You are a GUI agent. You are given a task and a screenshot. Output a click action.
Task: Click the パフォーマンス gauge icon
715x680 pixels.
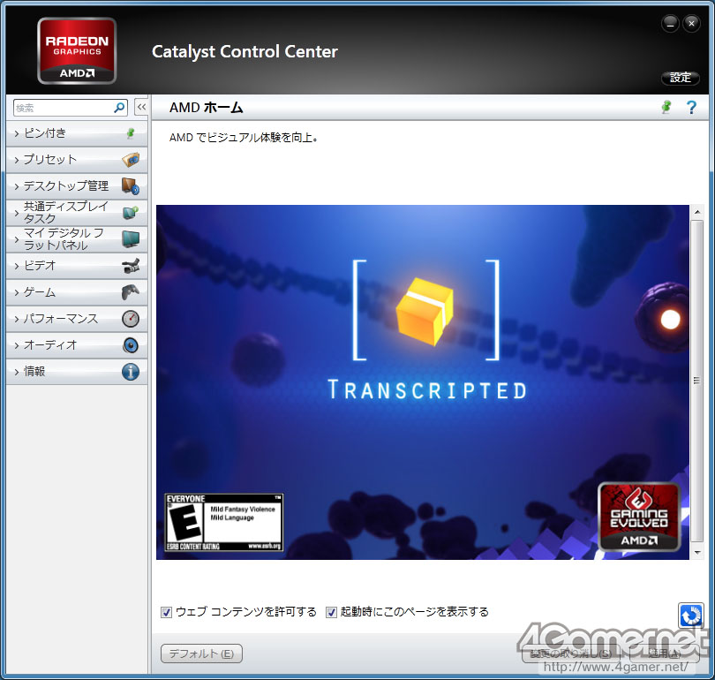click(131, 318)
